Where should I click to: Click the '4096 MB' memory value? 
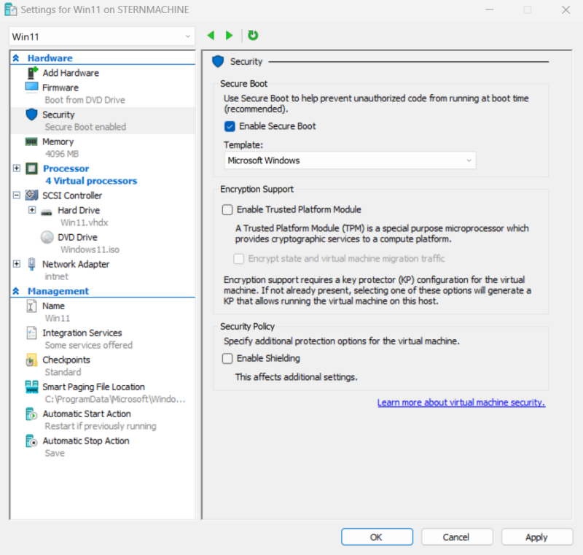point(62,154)
